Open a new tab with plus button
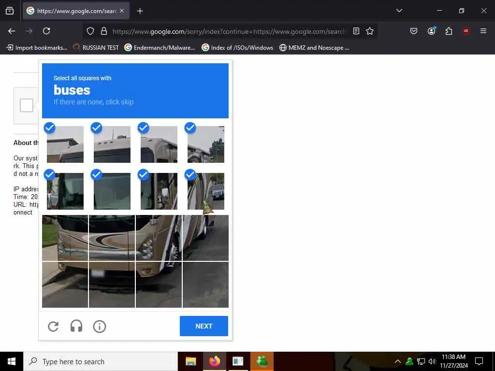Image resolution: width=495 pixels, height=371 pixels. tap(140, 11)
